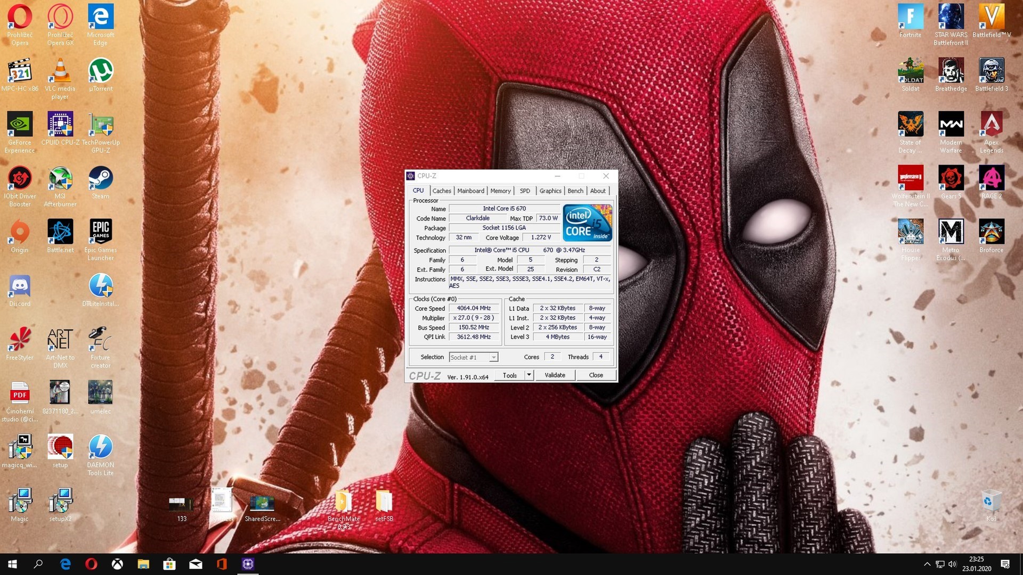Select the MSI Afterburner icon
This screenshot has height=575, width=1023.
(x=60, y=186)
